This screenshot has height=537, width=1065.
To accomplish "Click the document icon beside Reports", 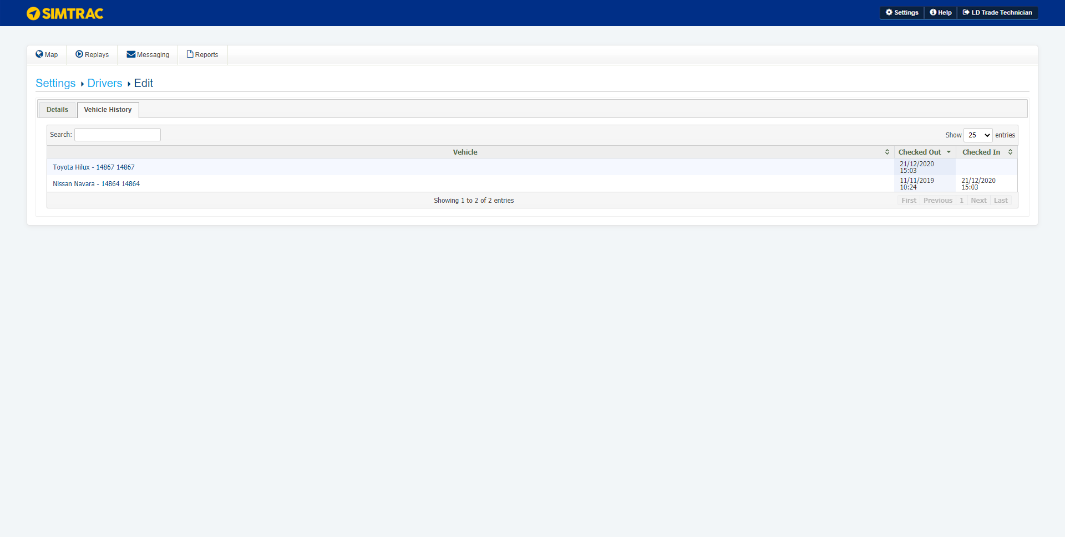I will click(190, 54).
